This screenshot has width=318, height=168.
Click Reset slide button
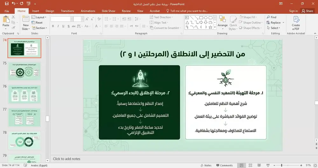tap(37, 23)
